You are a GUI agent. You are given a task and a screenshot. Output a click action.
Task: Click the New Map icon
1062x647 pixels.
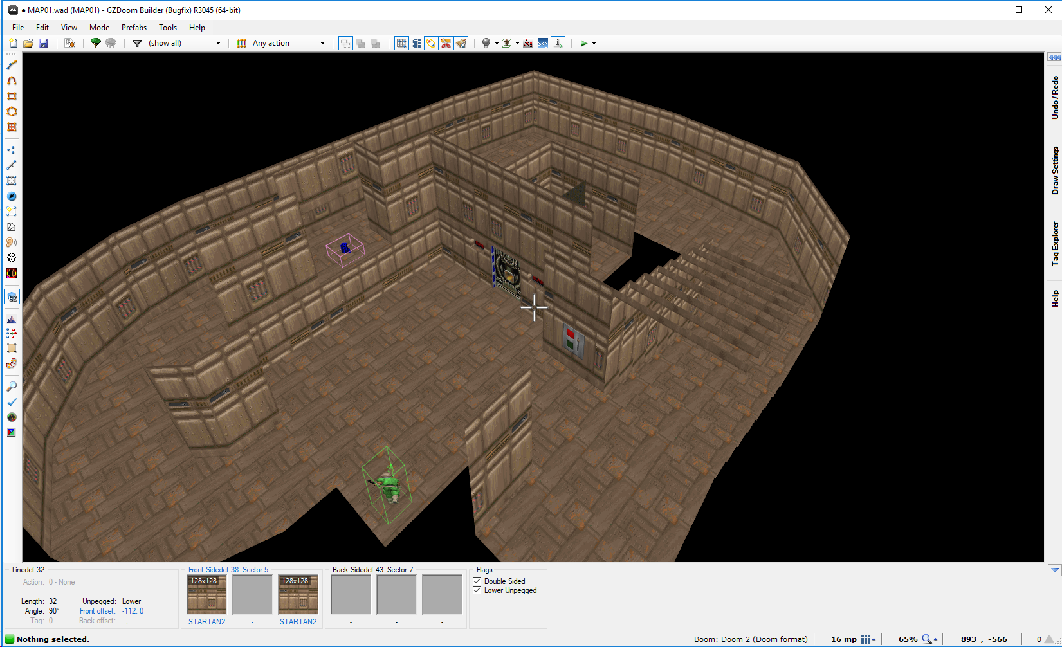[13, 43]
